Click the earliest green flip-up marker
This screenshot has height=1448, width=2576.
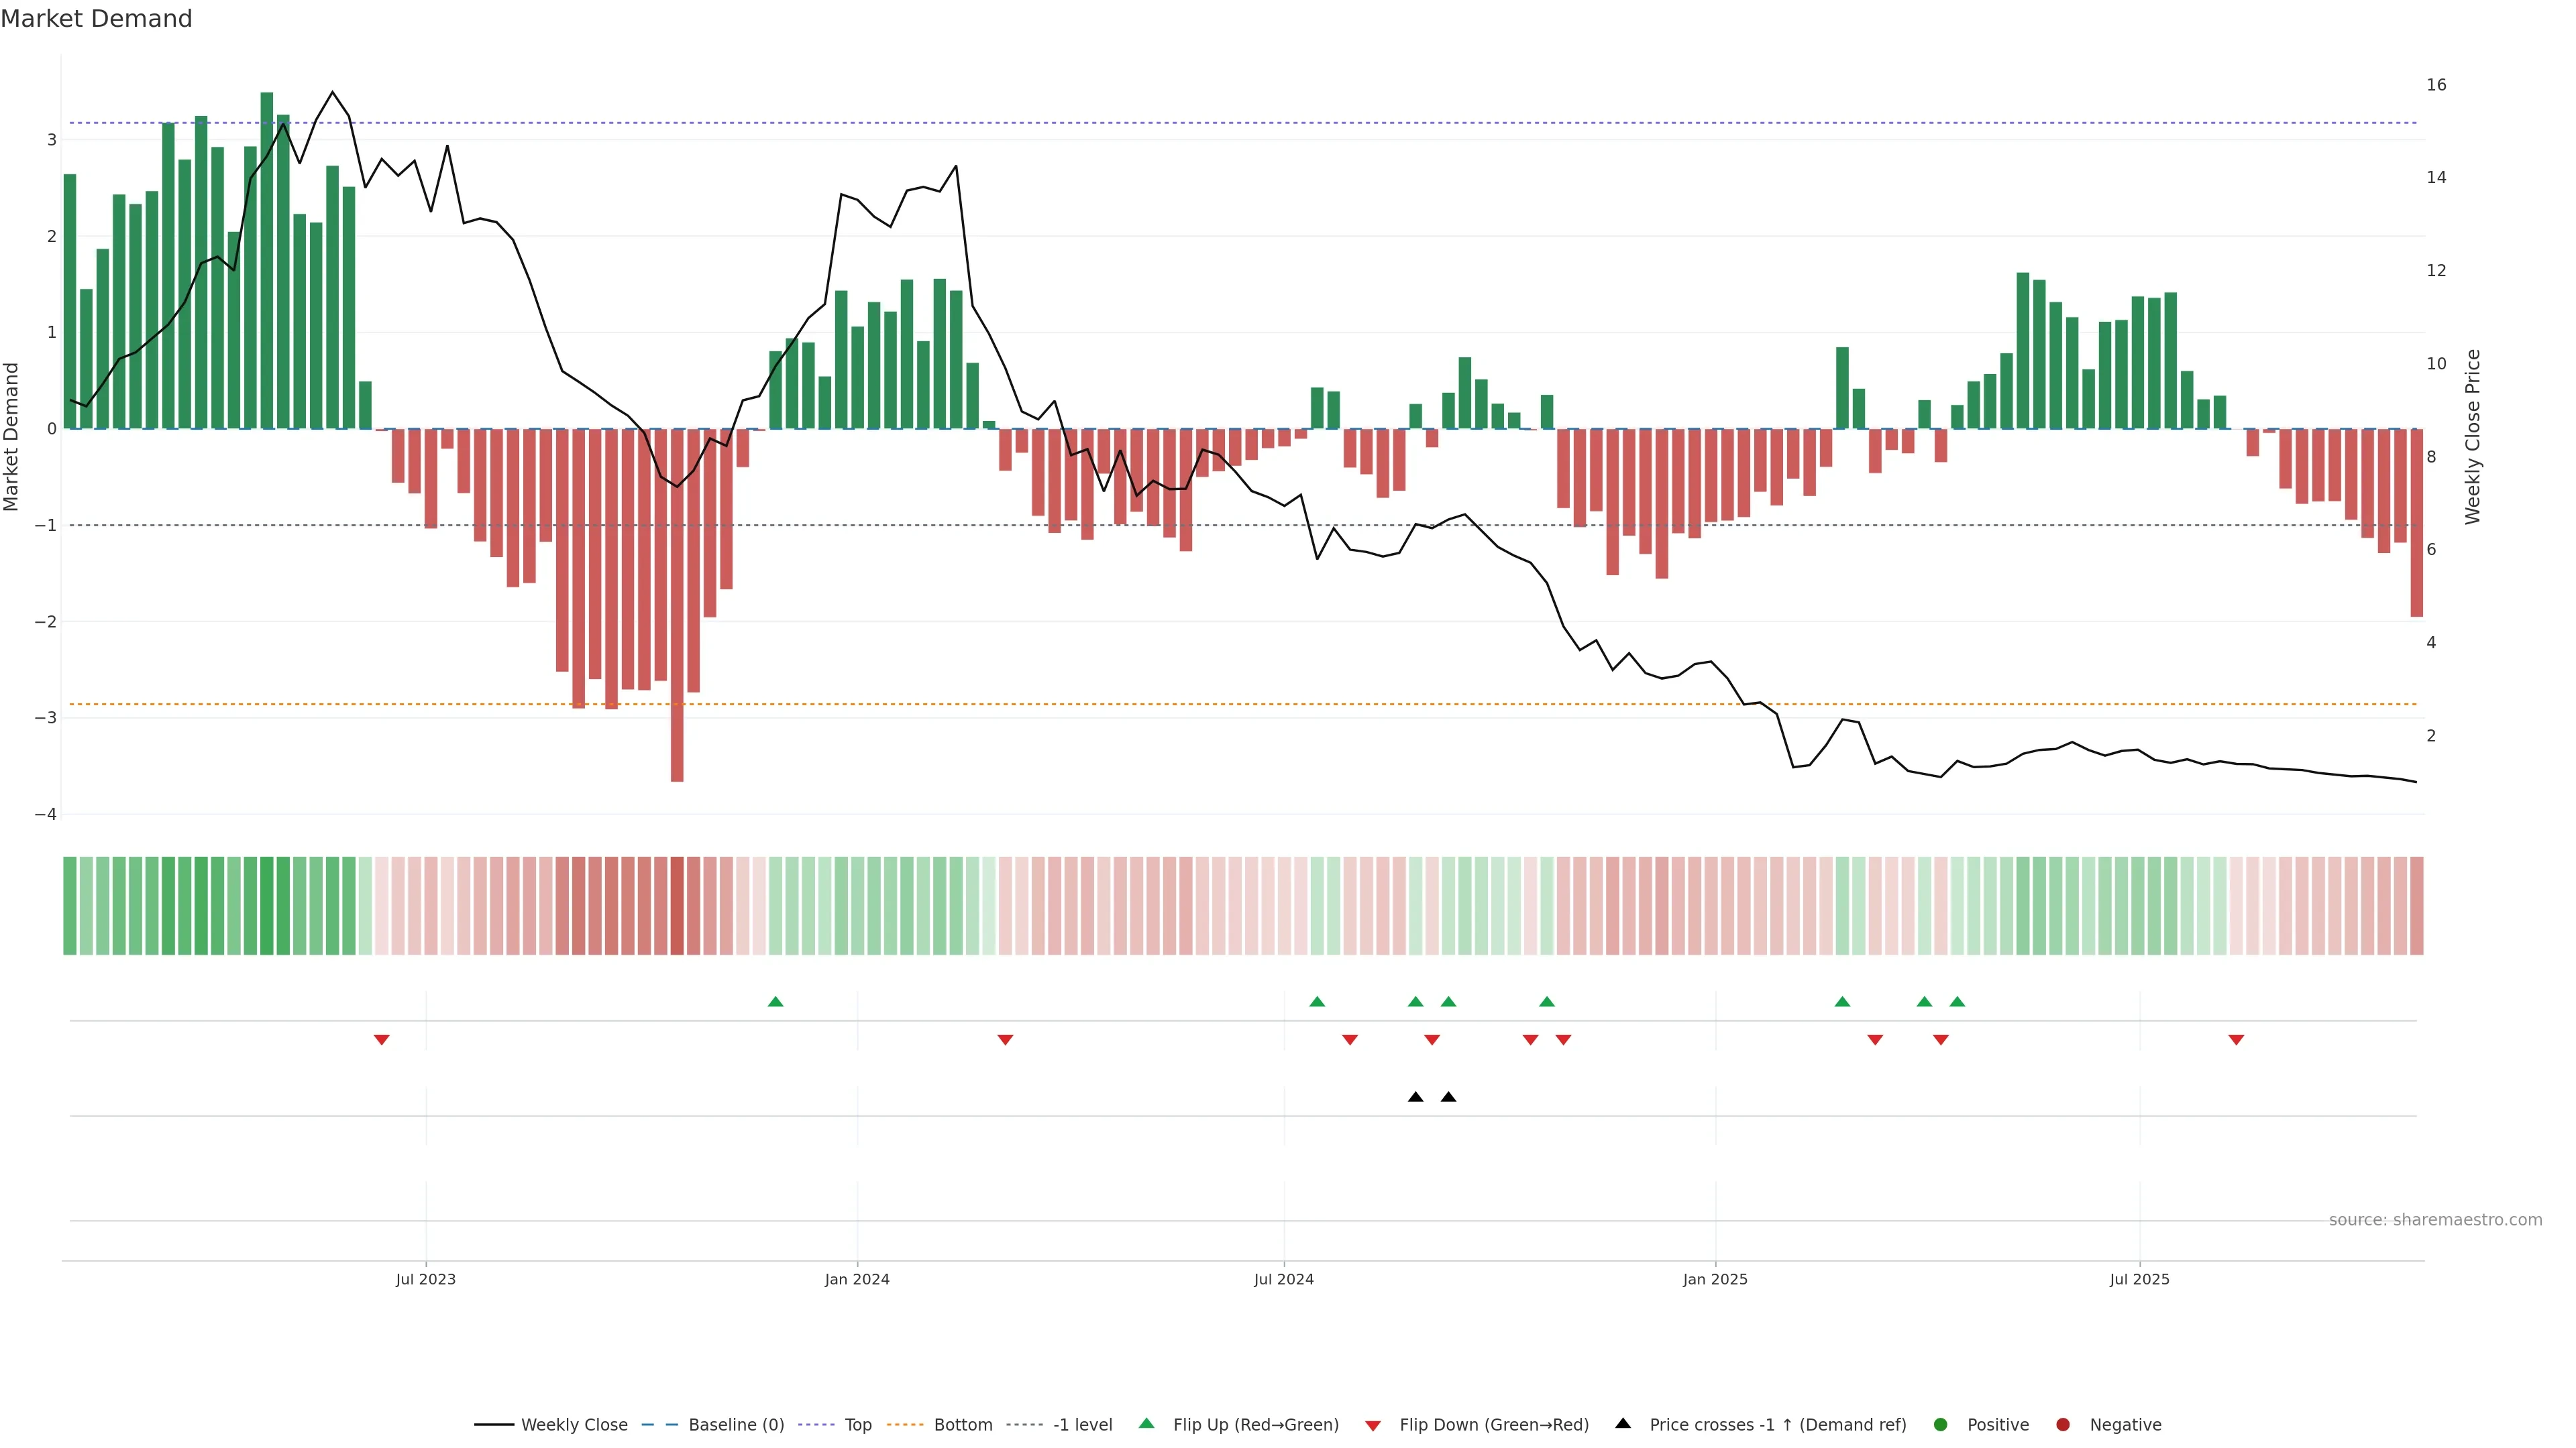(x=775, y=1002)
